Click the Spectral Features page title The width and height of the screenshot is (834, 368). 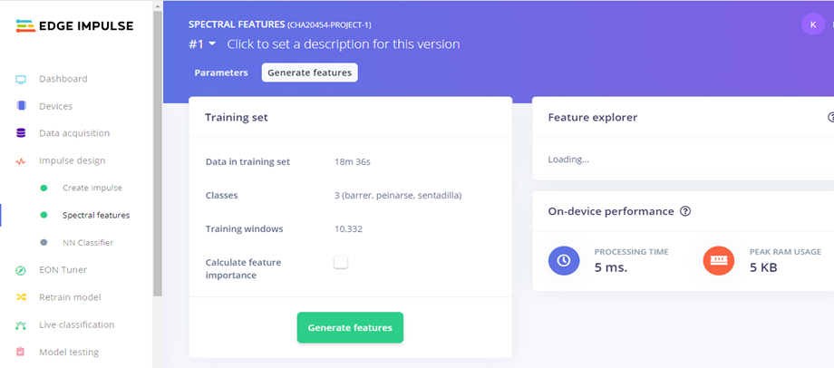click(237, 24)
